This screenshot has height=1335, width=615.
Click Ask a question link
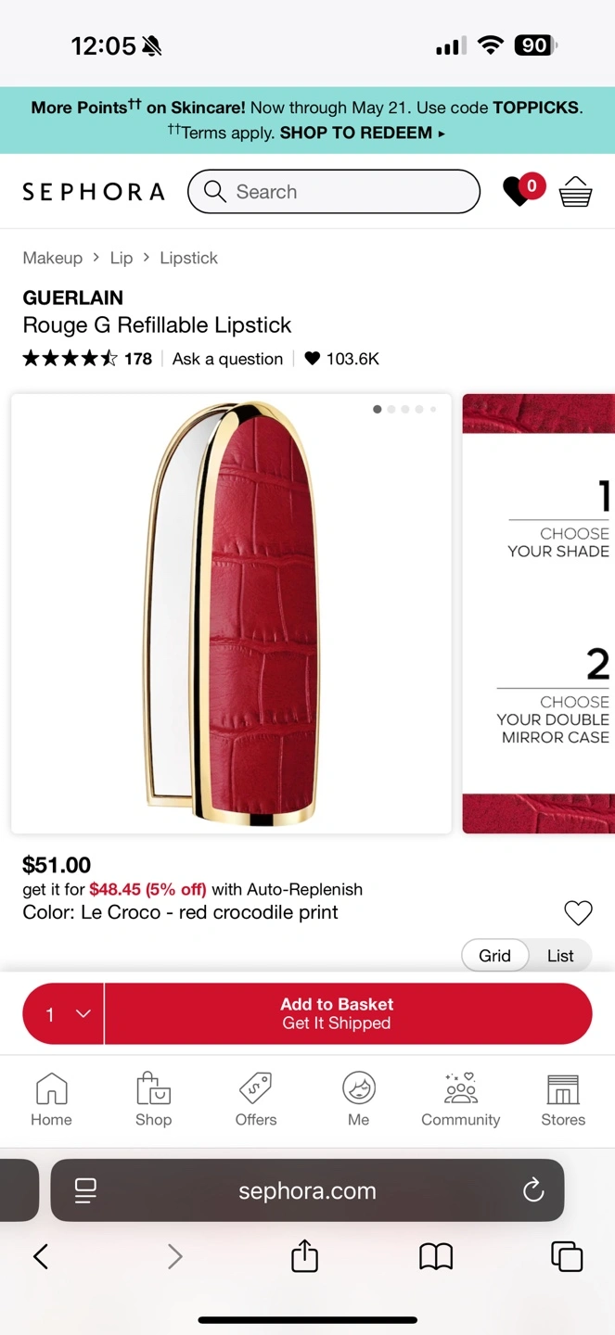[227, 359]
